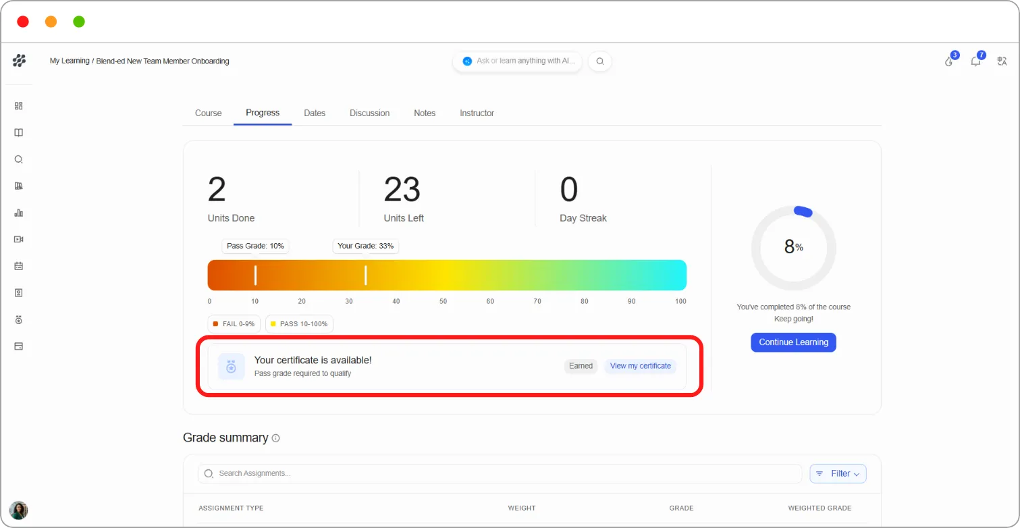Click the Units Done label
This screenshot has width=1020, height=528.
click(231, 218)
